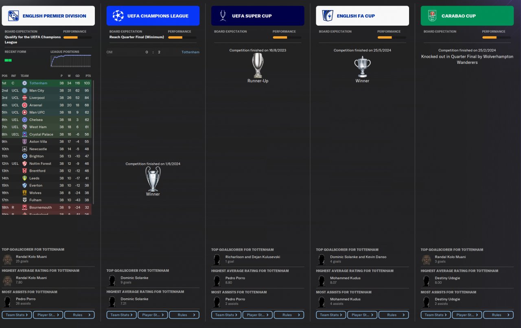Click the English FA Cup header icon
Viewport: 521px width, 328px height.
click(327, 16)
